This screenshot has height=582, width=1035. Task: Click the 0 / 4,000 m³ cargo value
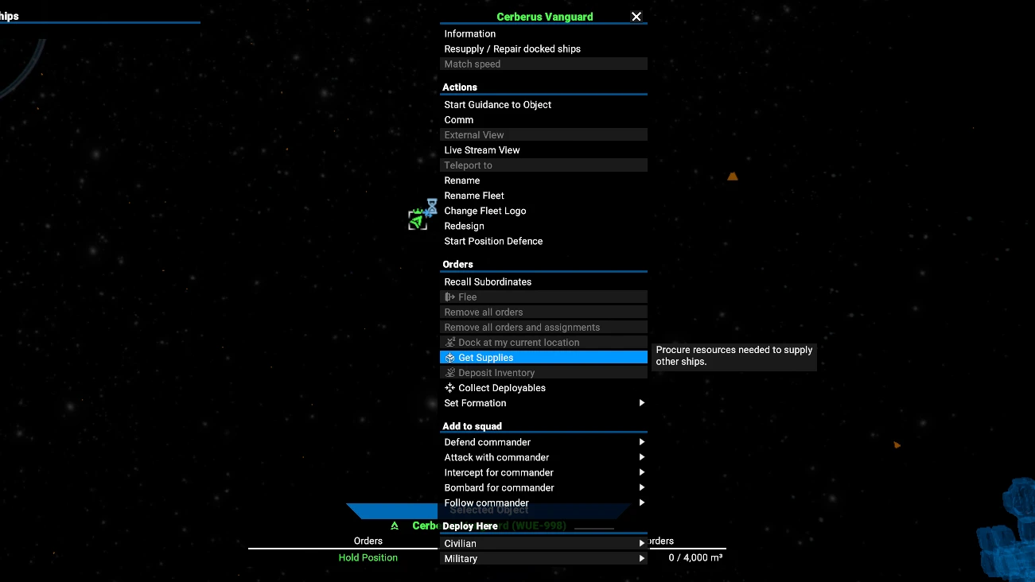click(x=695, y=557)
